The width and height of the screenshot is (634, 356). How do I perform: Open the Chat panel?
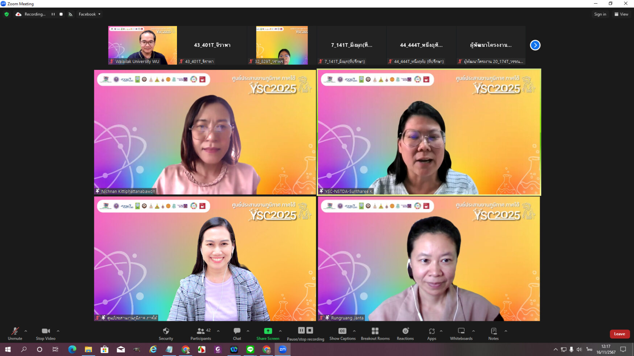tap(237, 331)
